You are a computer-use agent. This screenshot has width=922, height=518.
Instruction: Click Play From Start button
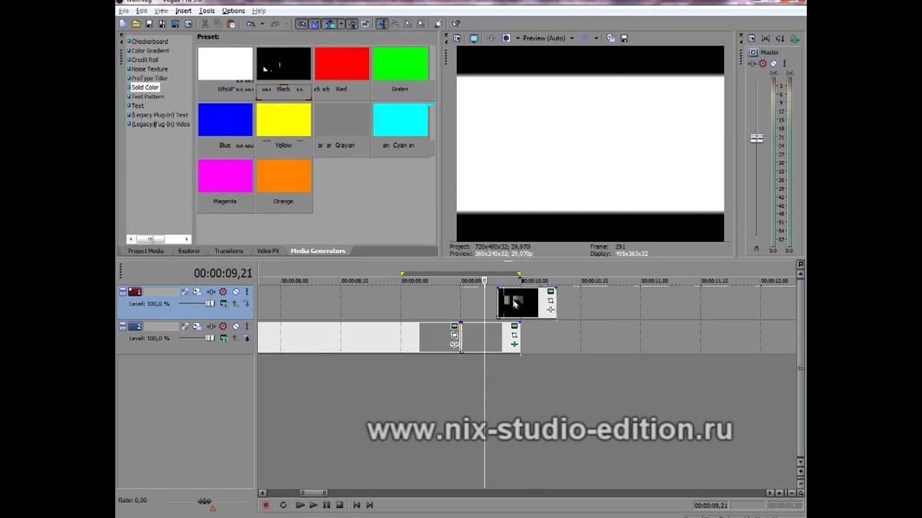click(300, 505)
